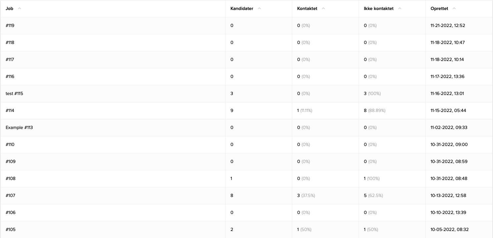Sort the table by Kandidater count
This screenshot has width=493, height=238.
241,8
